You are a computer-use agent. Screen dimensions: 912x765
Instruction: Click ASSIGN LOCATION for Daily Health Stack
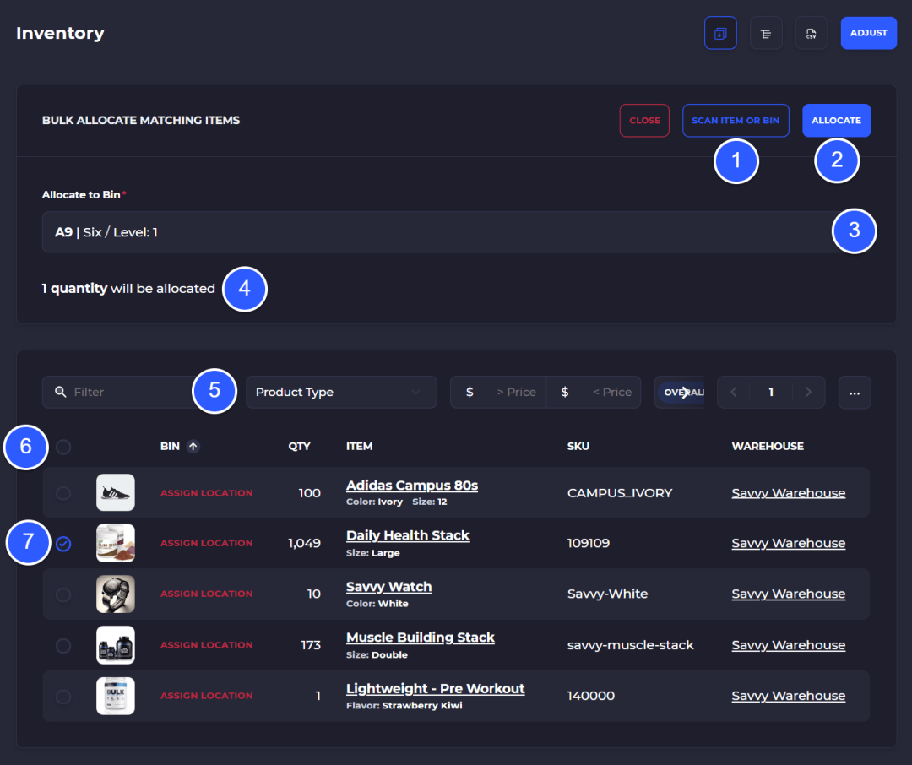click(x=207, y=543)
